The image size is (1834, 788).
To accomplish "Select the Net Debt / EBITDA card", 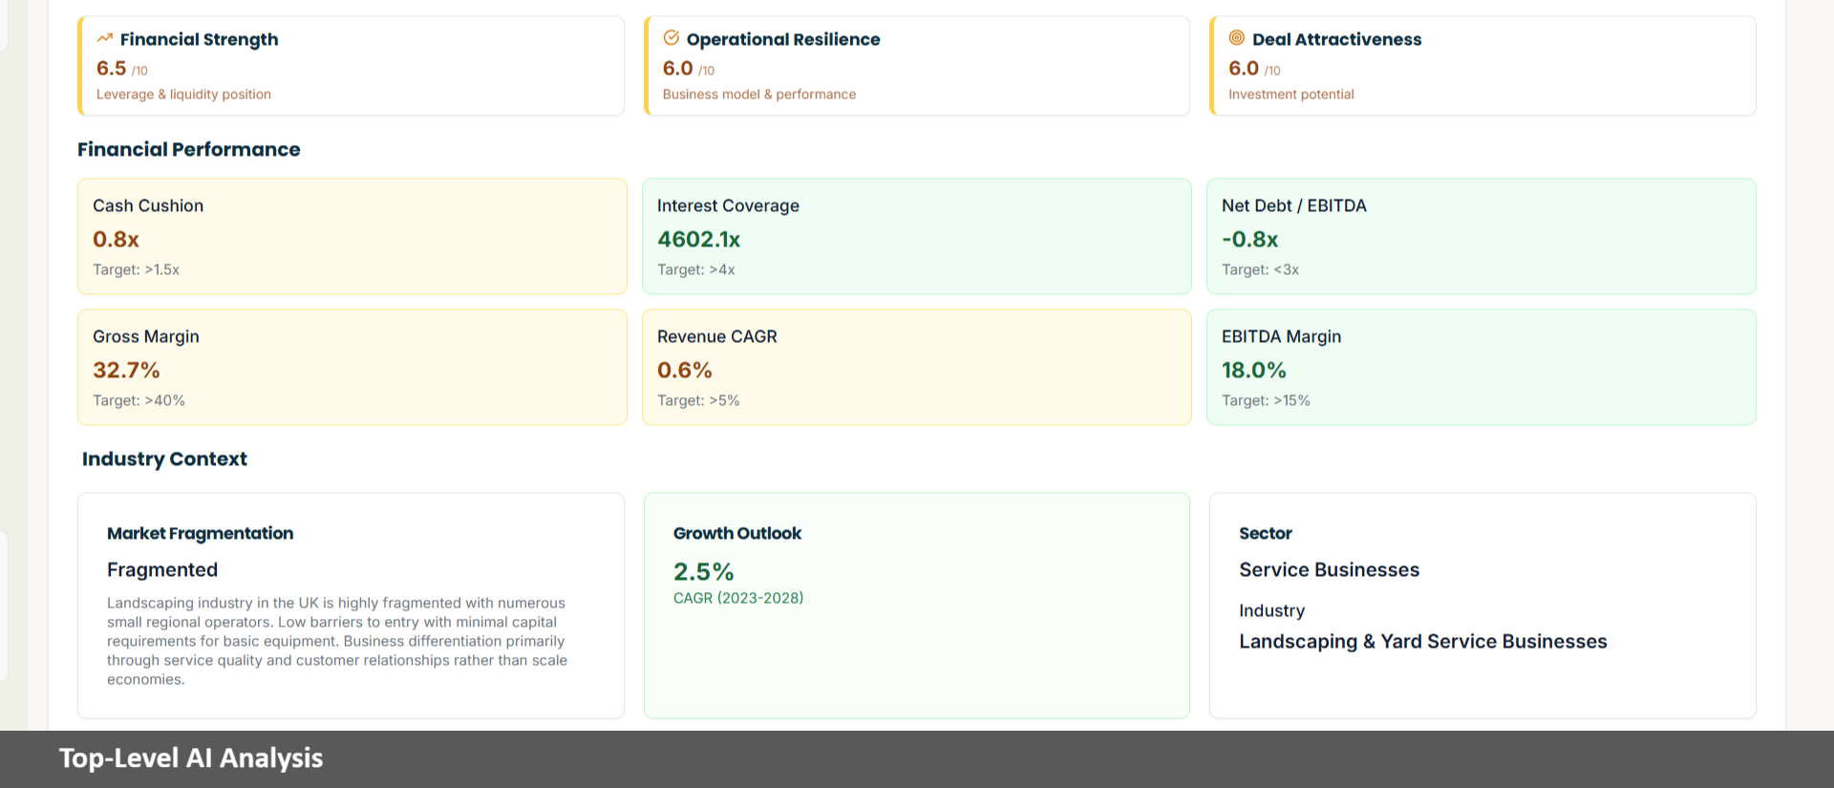I will pyautogui.click(x=1481, y=236).
